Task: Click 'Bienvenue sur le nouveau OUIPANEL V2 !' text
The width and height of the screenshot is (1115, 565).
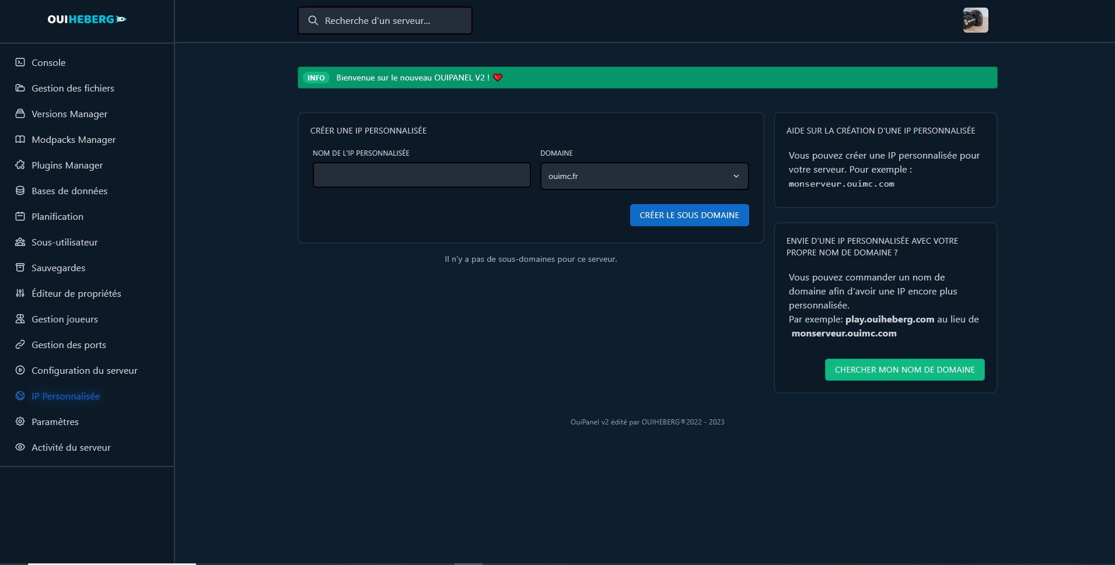Action: pos(413,78)
